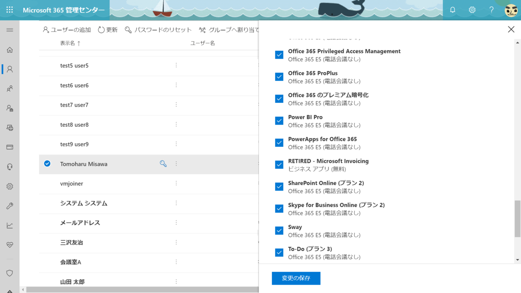Screen dimensions: 521x293
Task: Open the 会議室A user entry
Action: 71,262
